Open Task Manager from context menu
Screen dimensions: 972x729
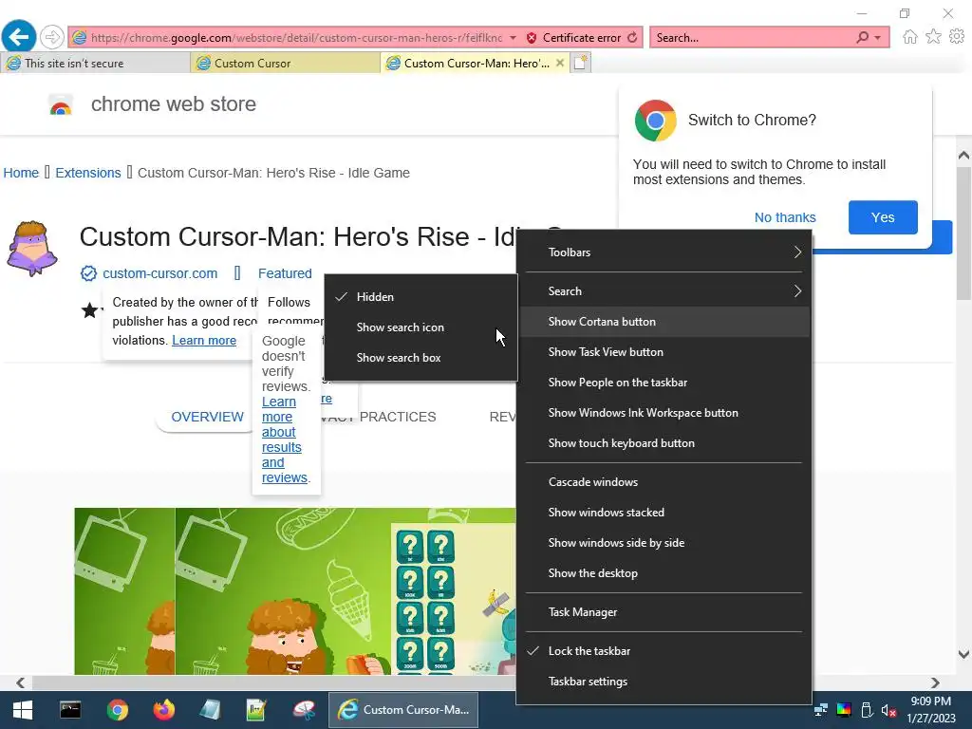tap(664, 612)
